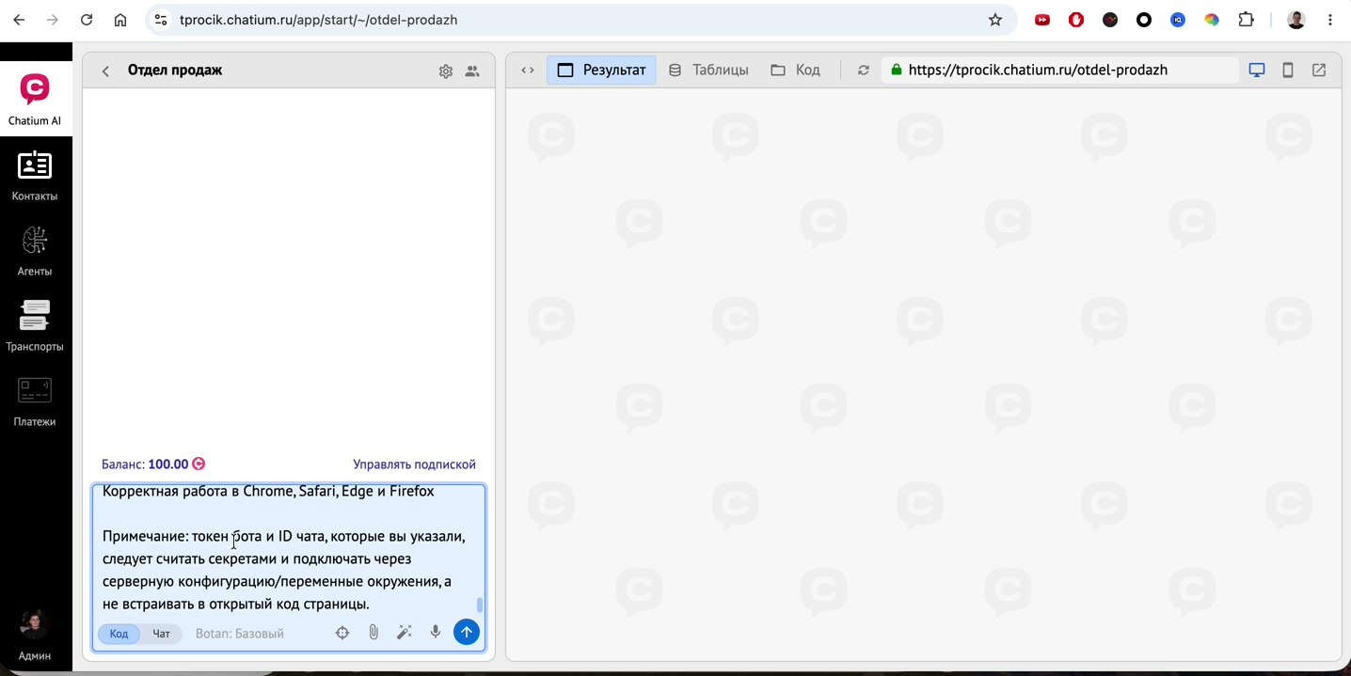Toggle the code brackets view icon

528,70
